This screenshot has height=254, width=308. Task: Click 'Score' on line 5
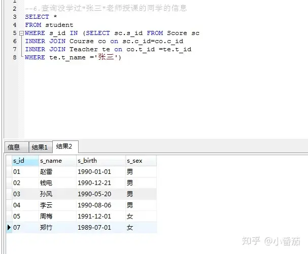click(x=177, y=33)
